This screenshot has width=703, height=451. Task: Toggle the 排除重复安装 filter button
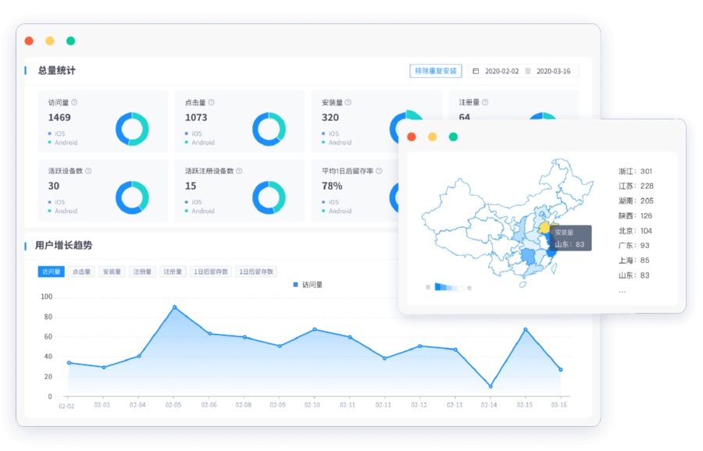click(x=435, y=71)
